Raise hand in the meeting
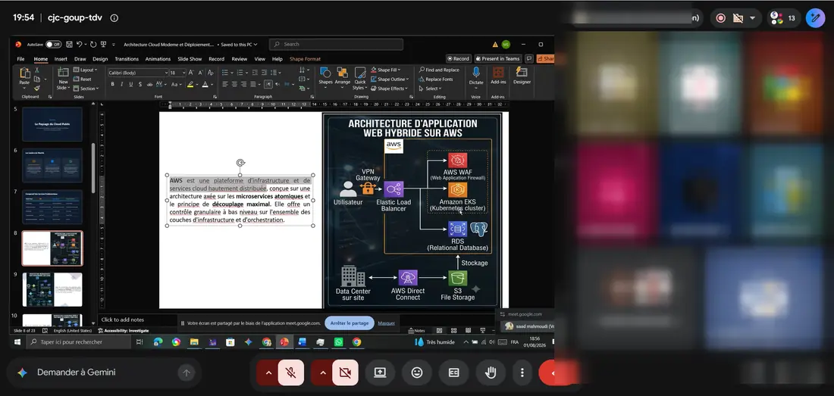 coord(491,373)
